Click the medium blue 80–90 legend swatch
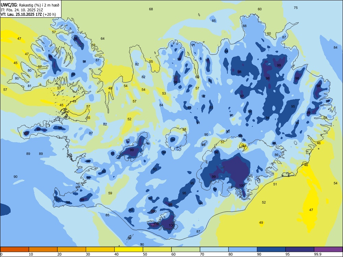 tap(243, 249)
